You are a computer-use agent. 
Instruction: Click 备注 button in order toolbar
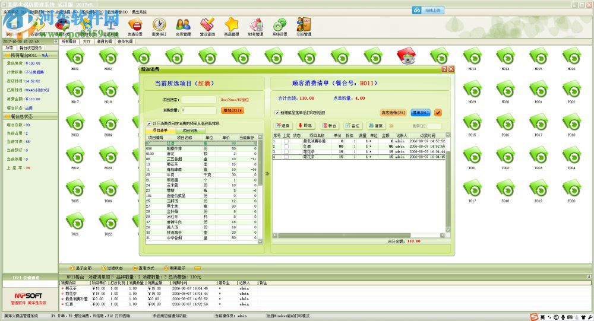pos(353,126)
